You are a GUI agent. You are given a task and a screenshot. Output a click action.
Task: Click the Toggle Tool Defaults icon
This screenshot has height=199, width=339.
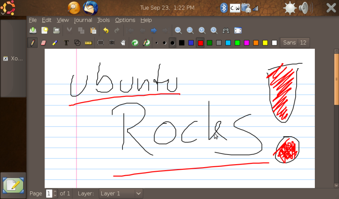tap(147, 43)
